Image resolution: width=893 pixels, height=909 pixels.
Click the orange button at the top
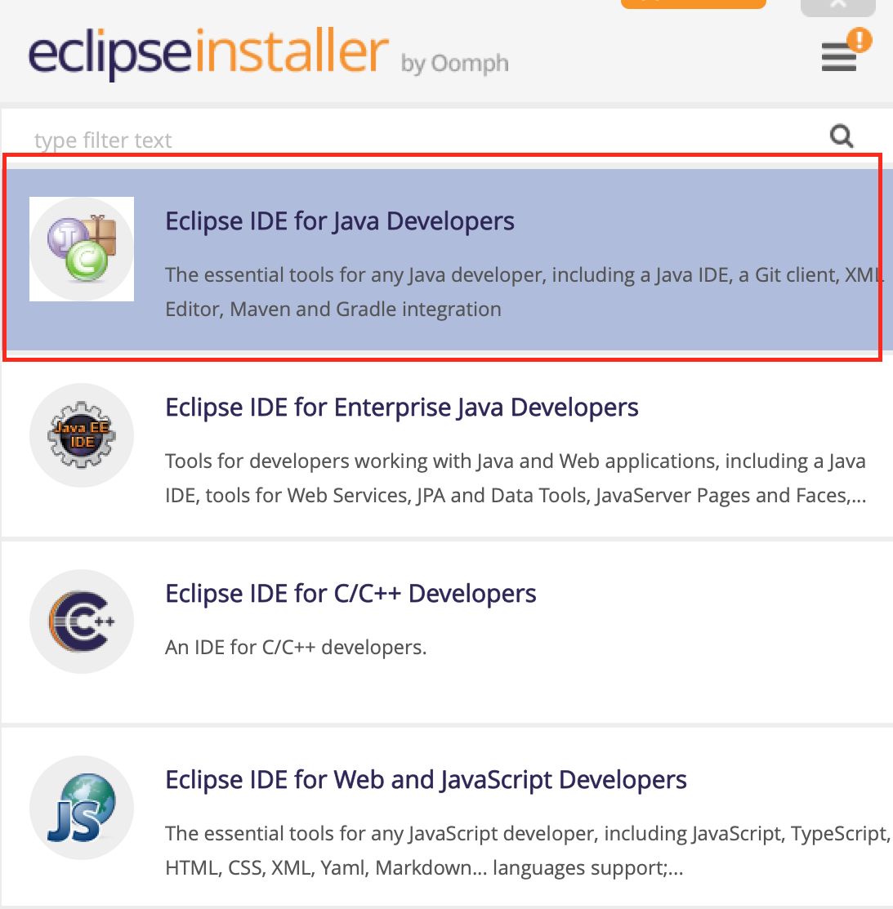(x=694, y=3)
